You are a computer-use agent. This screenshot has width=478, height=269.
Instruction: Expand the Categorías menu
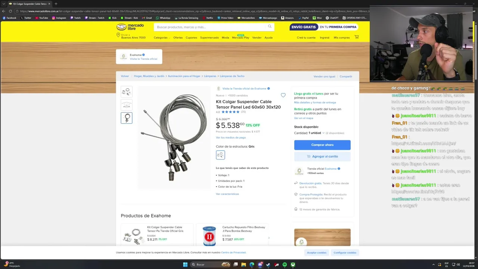click(162, 37)
